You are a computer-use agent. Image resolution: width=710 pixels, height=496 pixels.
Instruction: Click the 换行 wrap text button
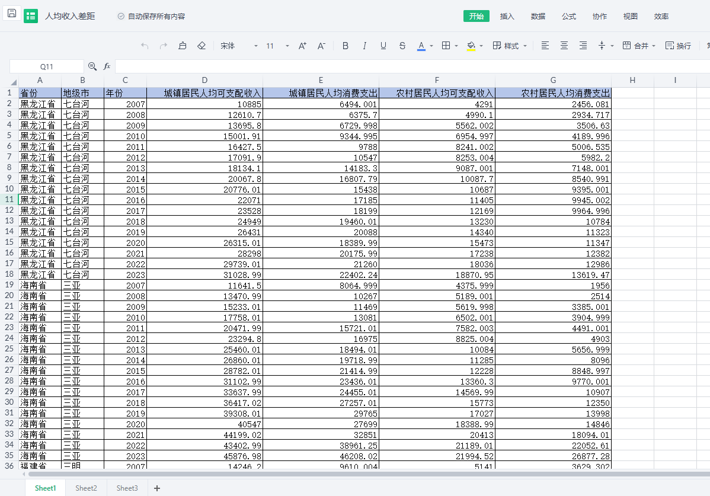point(678,46)
